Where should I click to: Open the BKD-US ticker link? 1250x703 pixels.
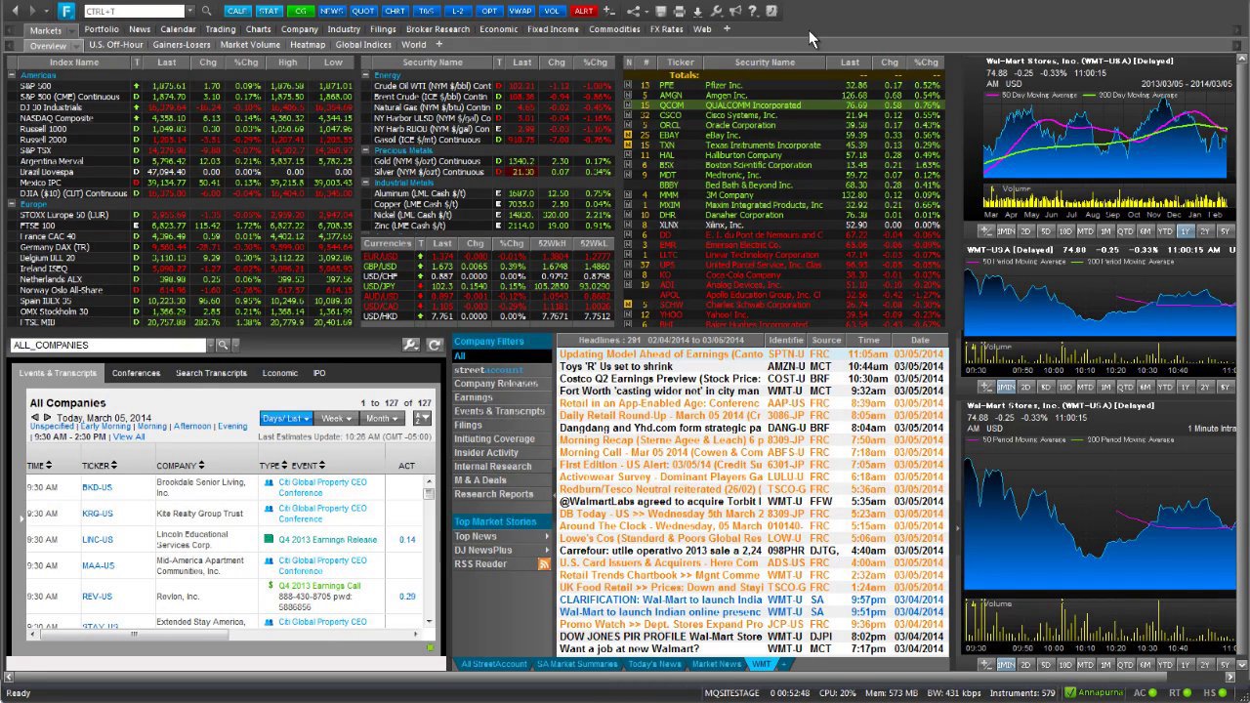point(97,487)
